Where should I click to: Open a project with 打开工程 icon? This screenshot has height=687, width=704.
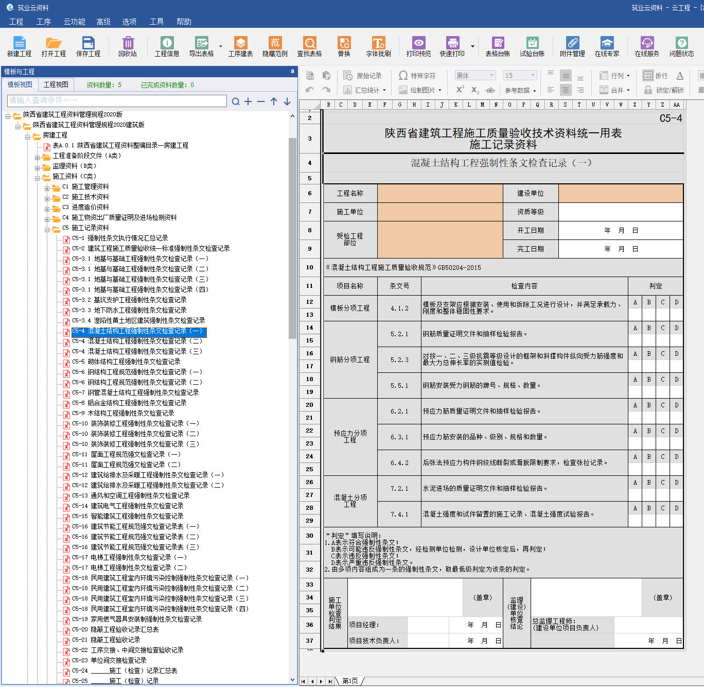(x=54, y=46)
